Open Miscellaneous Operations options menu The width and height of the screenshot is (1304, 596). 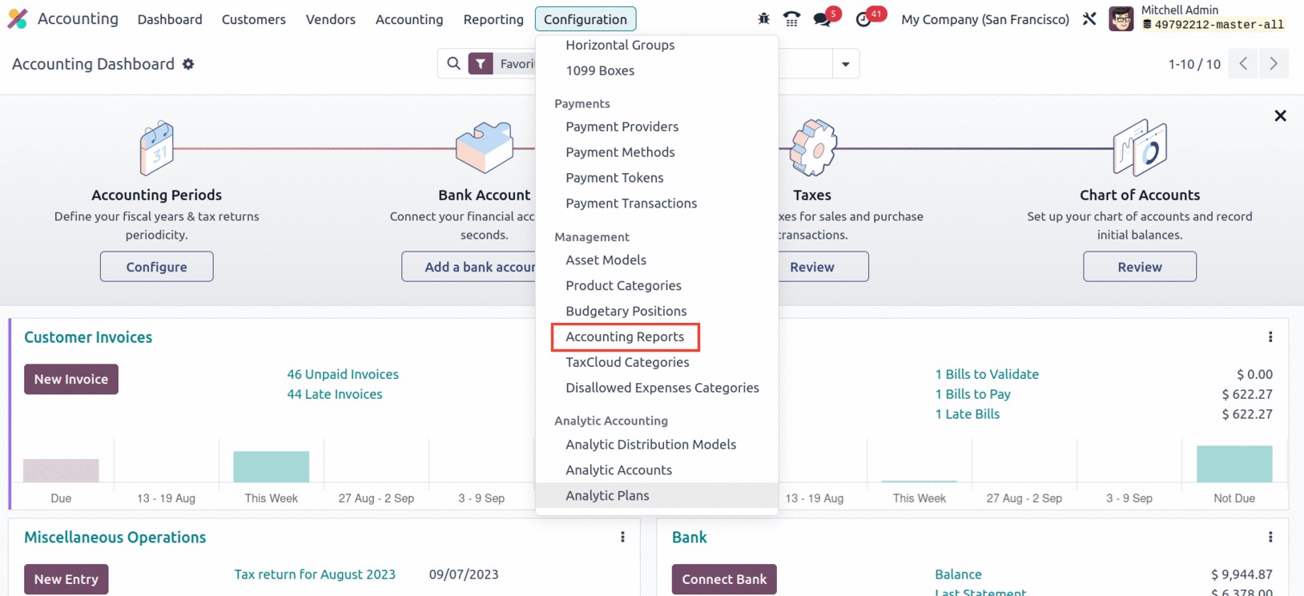(622, 538)
